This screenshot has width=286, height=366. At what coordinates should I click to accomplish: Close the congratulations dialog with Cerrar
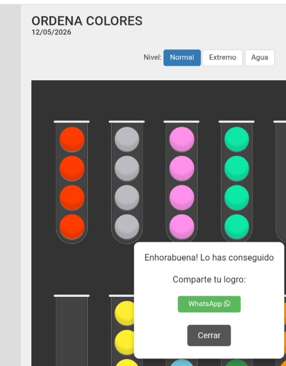209,335
